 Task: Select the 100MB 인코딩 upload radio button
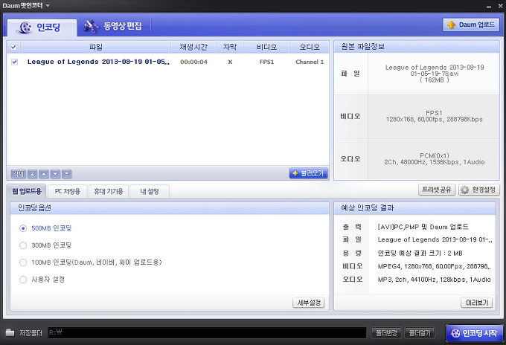click(x=23, y=262)
